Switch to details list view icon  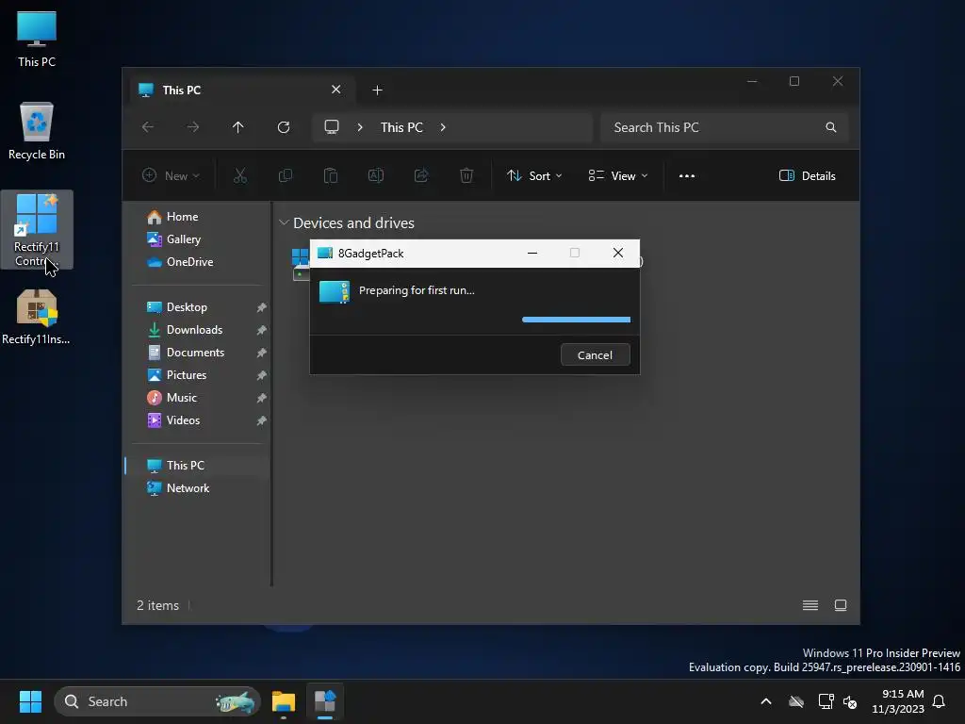(x=810, y=605)
